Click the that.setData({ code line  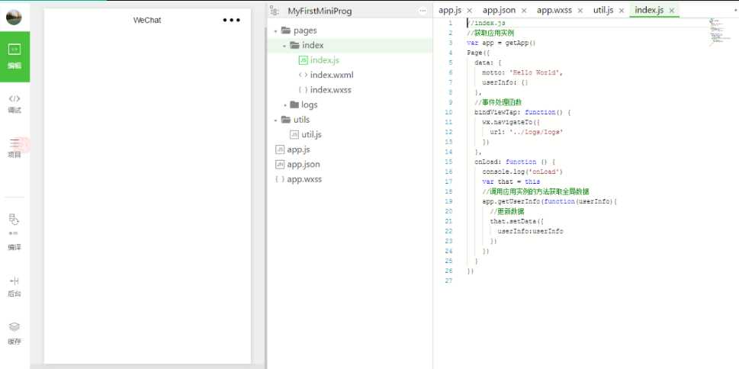[517, 221]
